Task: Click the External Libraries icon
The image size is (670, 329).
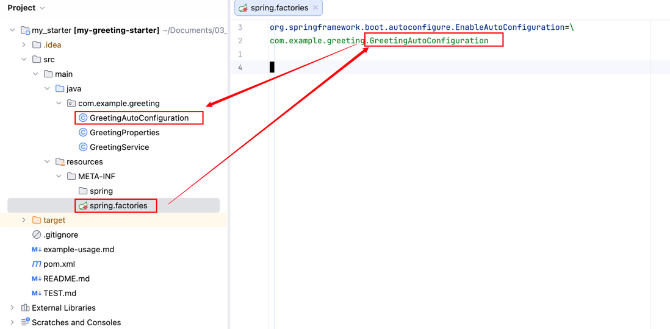Action: click(x=25, y=308)
